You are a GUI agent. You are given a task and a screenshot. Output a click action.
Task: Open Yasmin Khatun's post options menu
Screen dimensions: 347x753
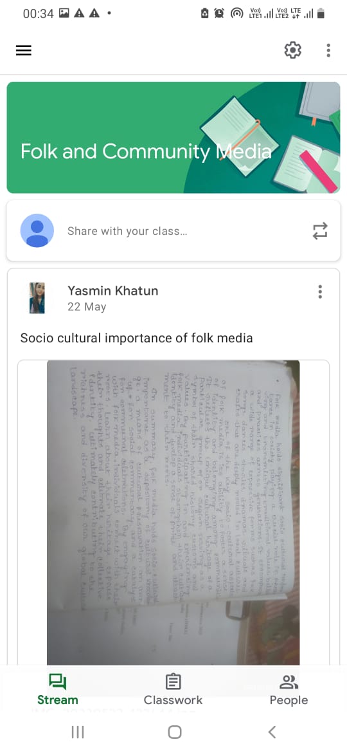click(x=319, y=292)
